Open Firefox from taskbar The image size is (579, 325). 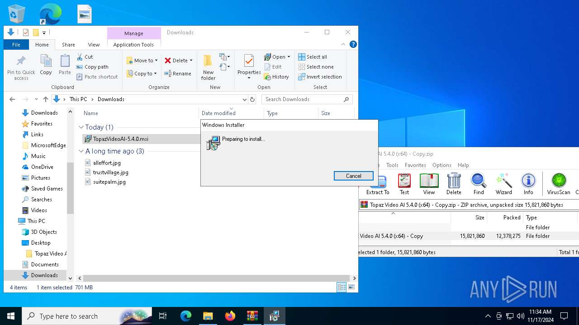[230, 316]
